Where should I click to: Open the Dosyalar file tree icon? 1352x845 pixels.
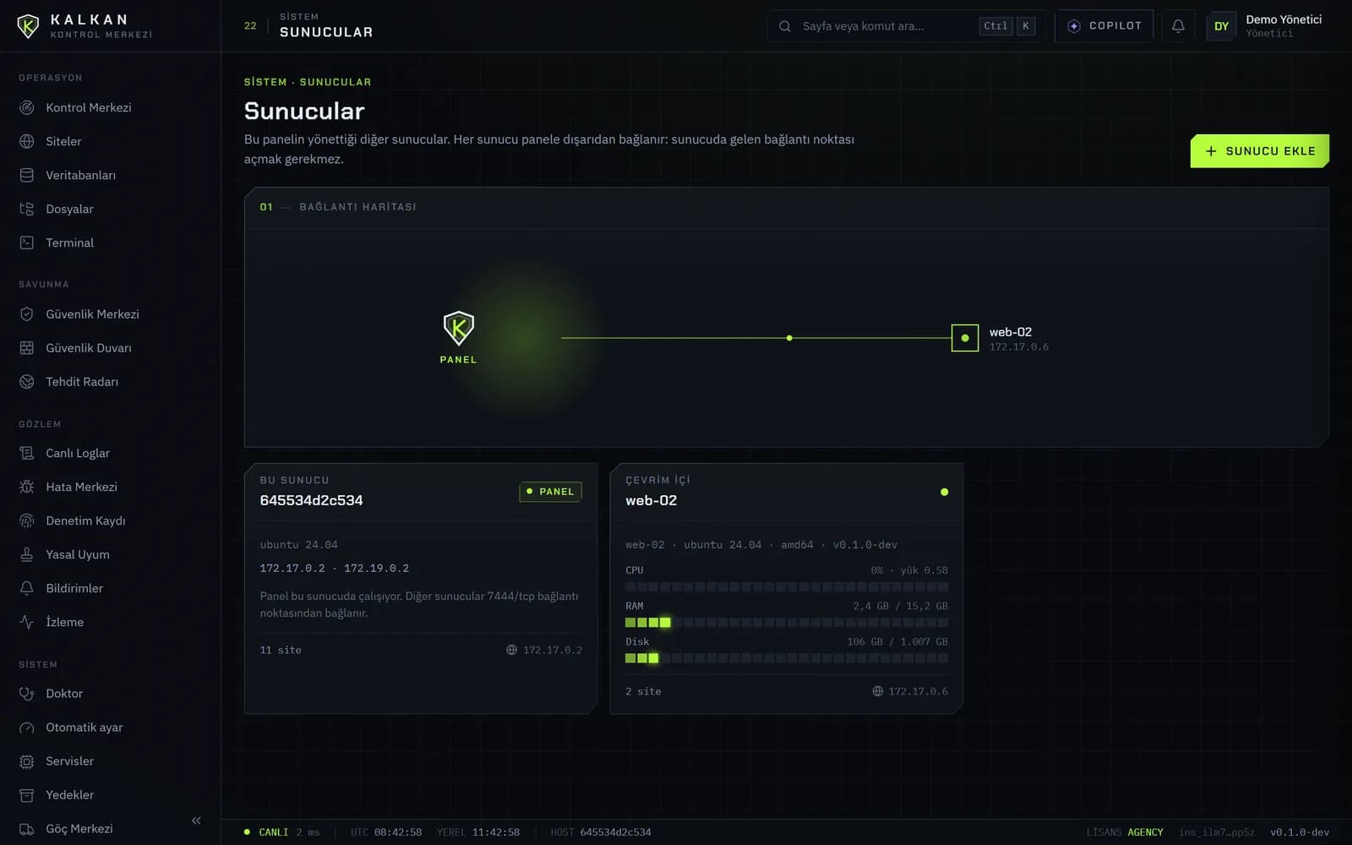pyautogui.click(x=27, y=209)
